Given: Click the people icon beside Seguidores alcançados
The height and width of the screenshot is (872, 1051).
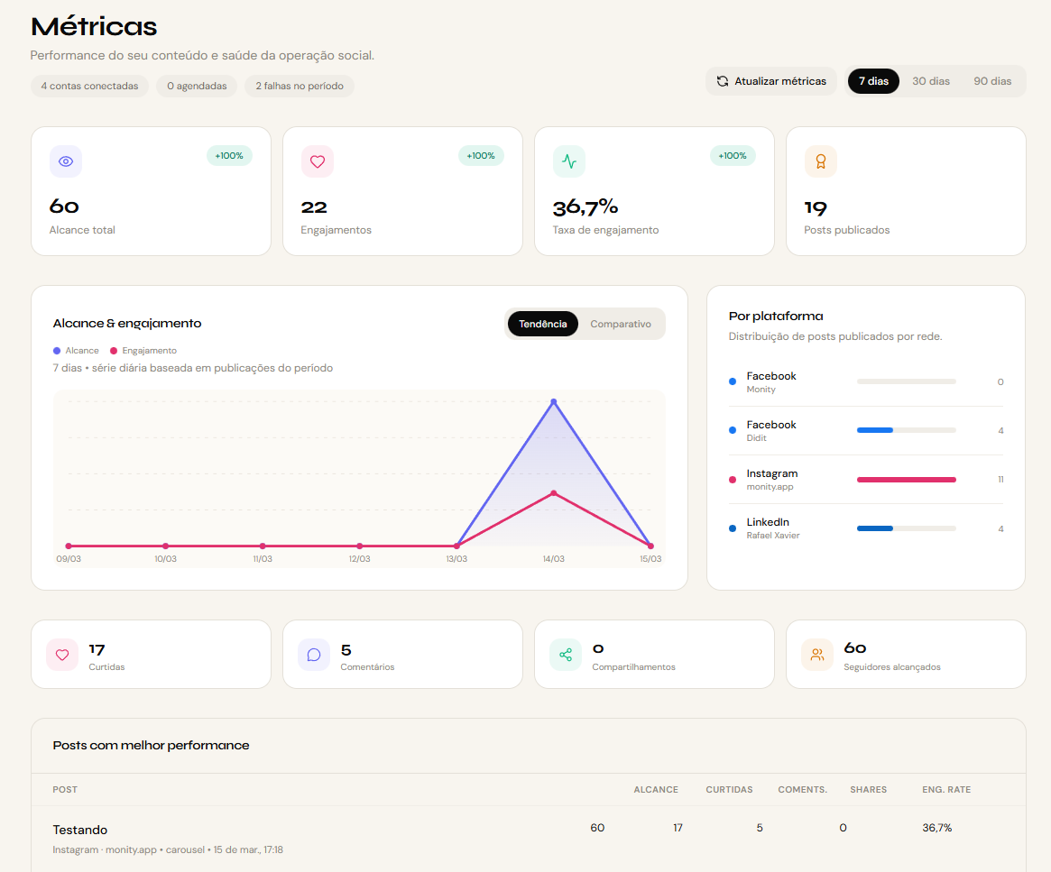Looking at the screenshot, I should tap(817, 655).
